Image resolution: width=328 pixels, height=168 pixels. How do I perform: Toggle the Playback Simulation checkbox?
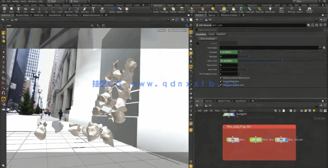click(197, 30)
